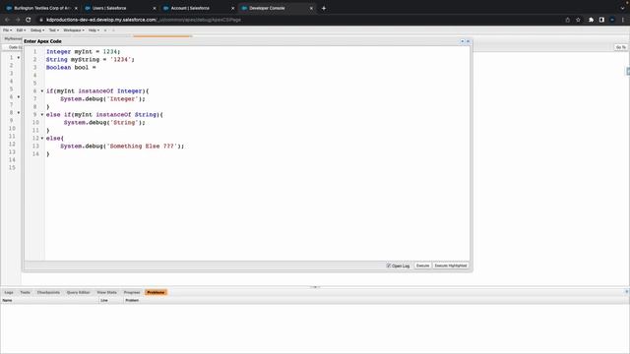The image size is (630, 354).
Task: Open the share icon in the address bar
Action: (x=568, y=20)
